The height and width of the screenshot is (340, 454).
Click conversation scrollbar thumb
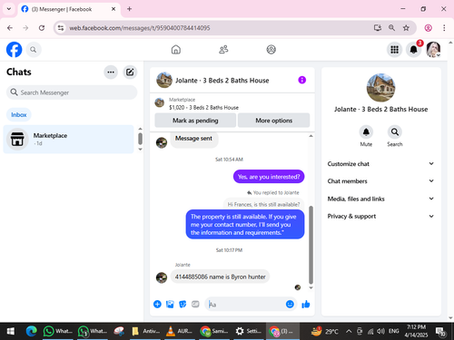311,245
